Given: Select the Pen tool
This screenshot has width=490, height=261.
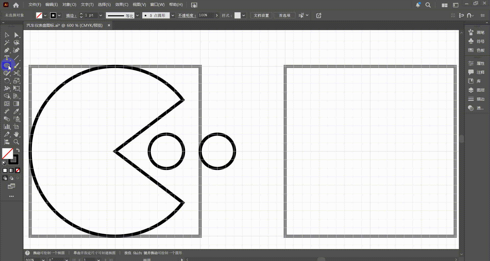Looking at the screenshot, I should click(7, 50).
